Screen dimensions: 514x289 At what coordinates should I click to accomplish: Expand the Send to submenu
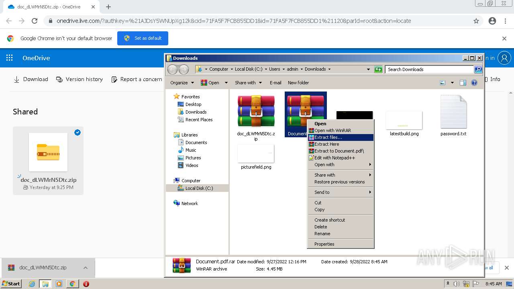tap(341, 192)
